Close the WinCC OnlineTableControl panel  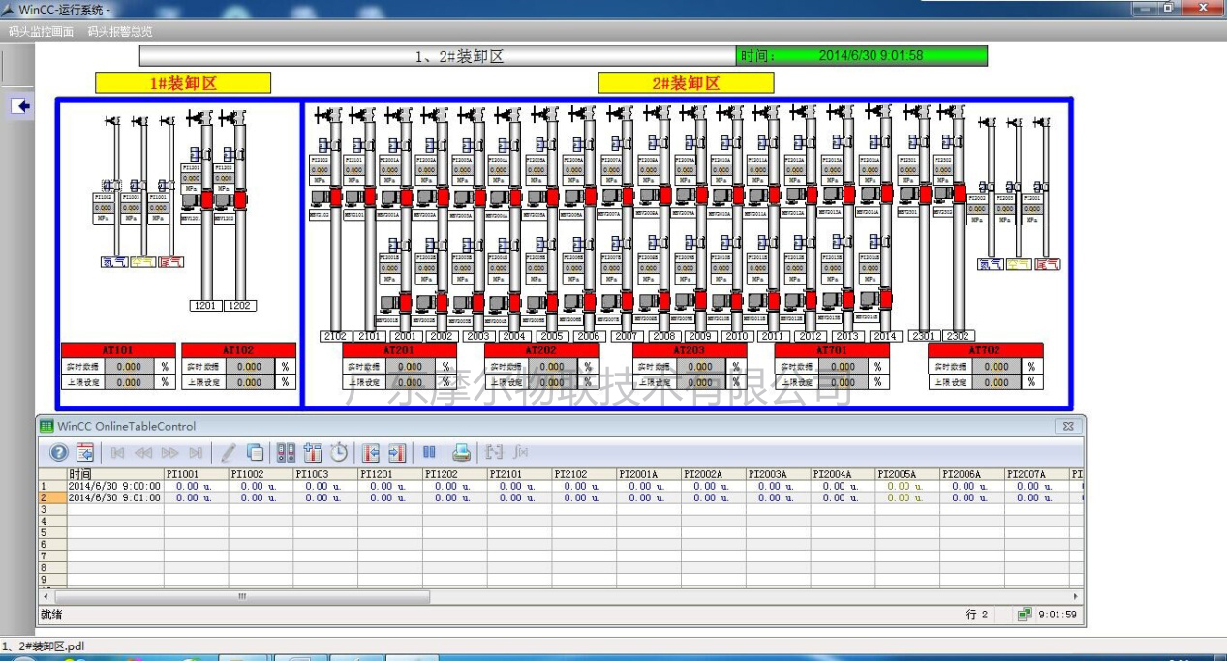(x=1068, y=426)
